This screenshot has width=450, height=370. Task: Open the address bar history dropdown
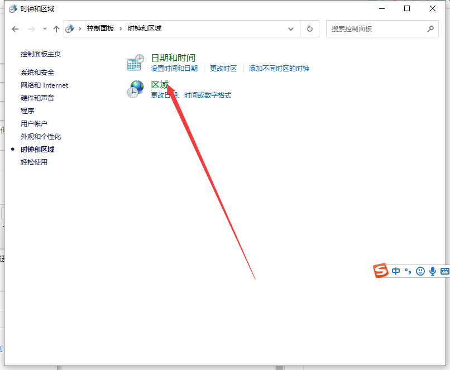tap(290, 28)
